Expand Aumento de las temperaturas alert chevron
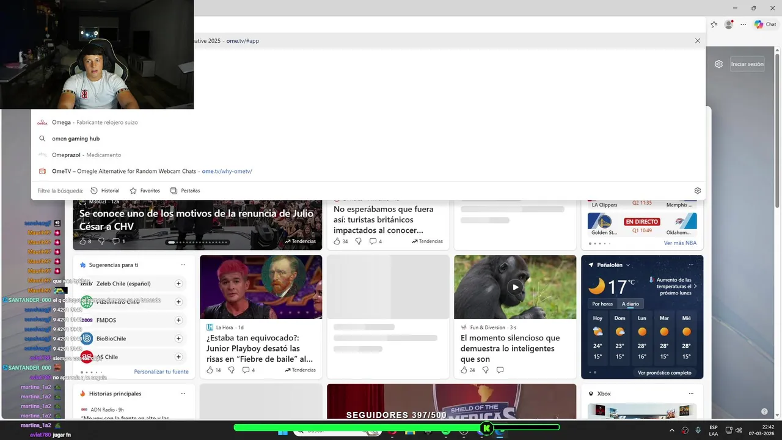The height and width of the screenshot is (440, 782). (695, 286)
